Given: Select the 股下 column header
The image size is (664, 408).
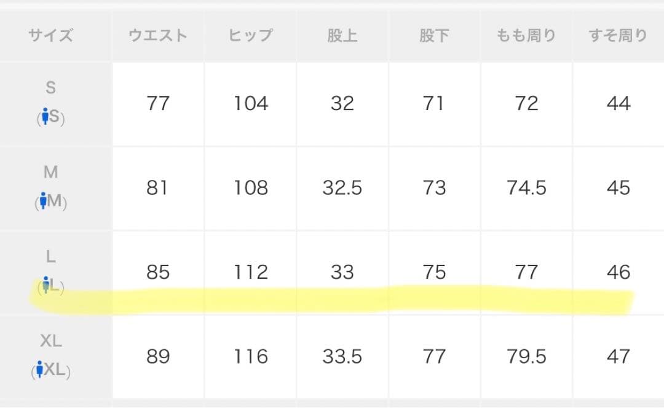Looking at the screenshot, I should point(434,36).
